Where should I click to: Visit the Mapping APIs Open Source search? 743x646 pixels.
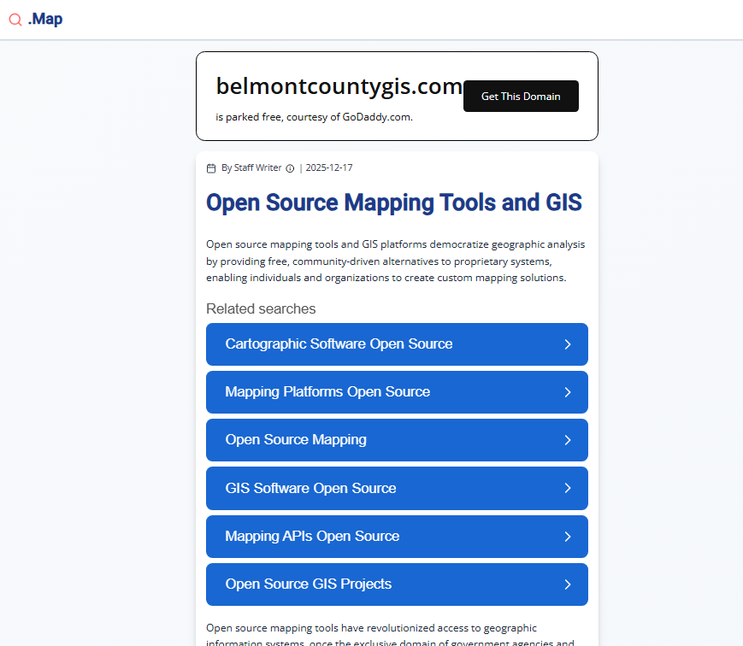(312, 537)
